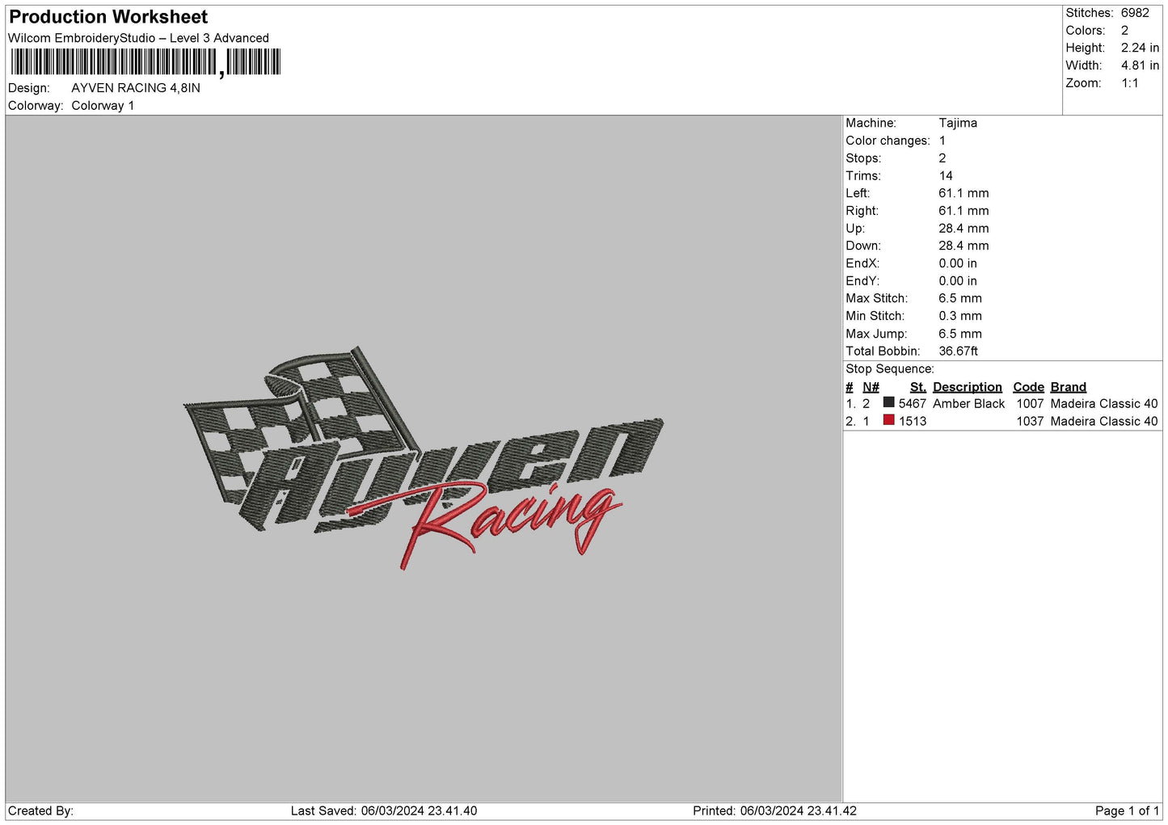Click the red 1513 thread color swatch
Screen dimensions: 1168x825
click(x=888, y=420)
